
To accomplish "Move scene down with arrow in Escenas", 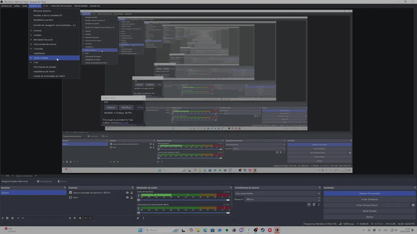I will click(23, 218).
